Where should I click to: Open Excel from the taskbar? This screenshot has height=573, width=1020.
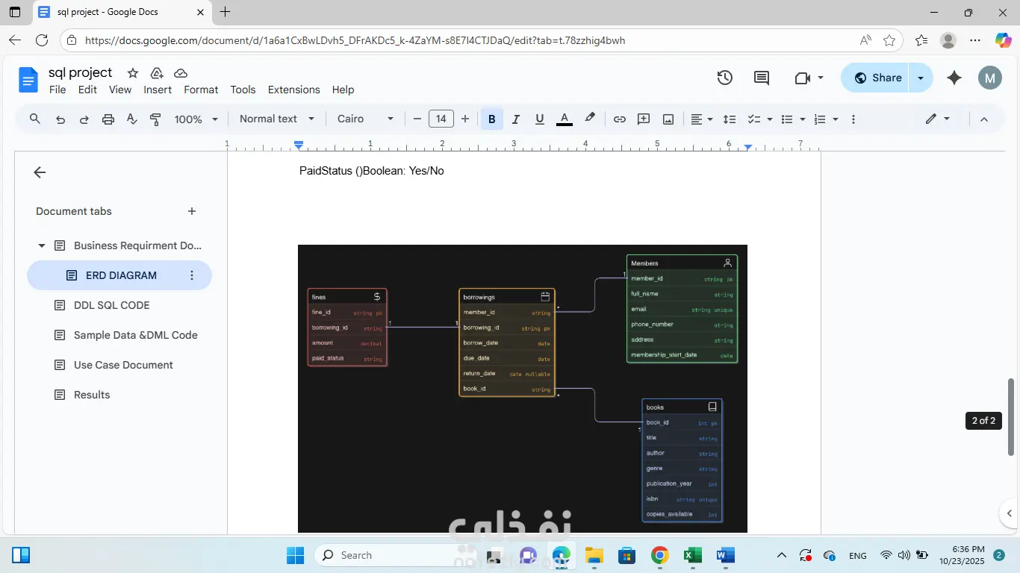(692, 555)
